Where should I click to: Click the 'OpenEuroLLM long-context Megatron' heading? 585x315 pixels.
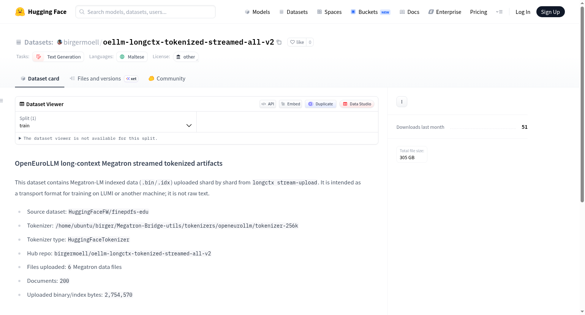coord(119,164)
